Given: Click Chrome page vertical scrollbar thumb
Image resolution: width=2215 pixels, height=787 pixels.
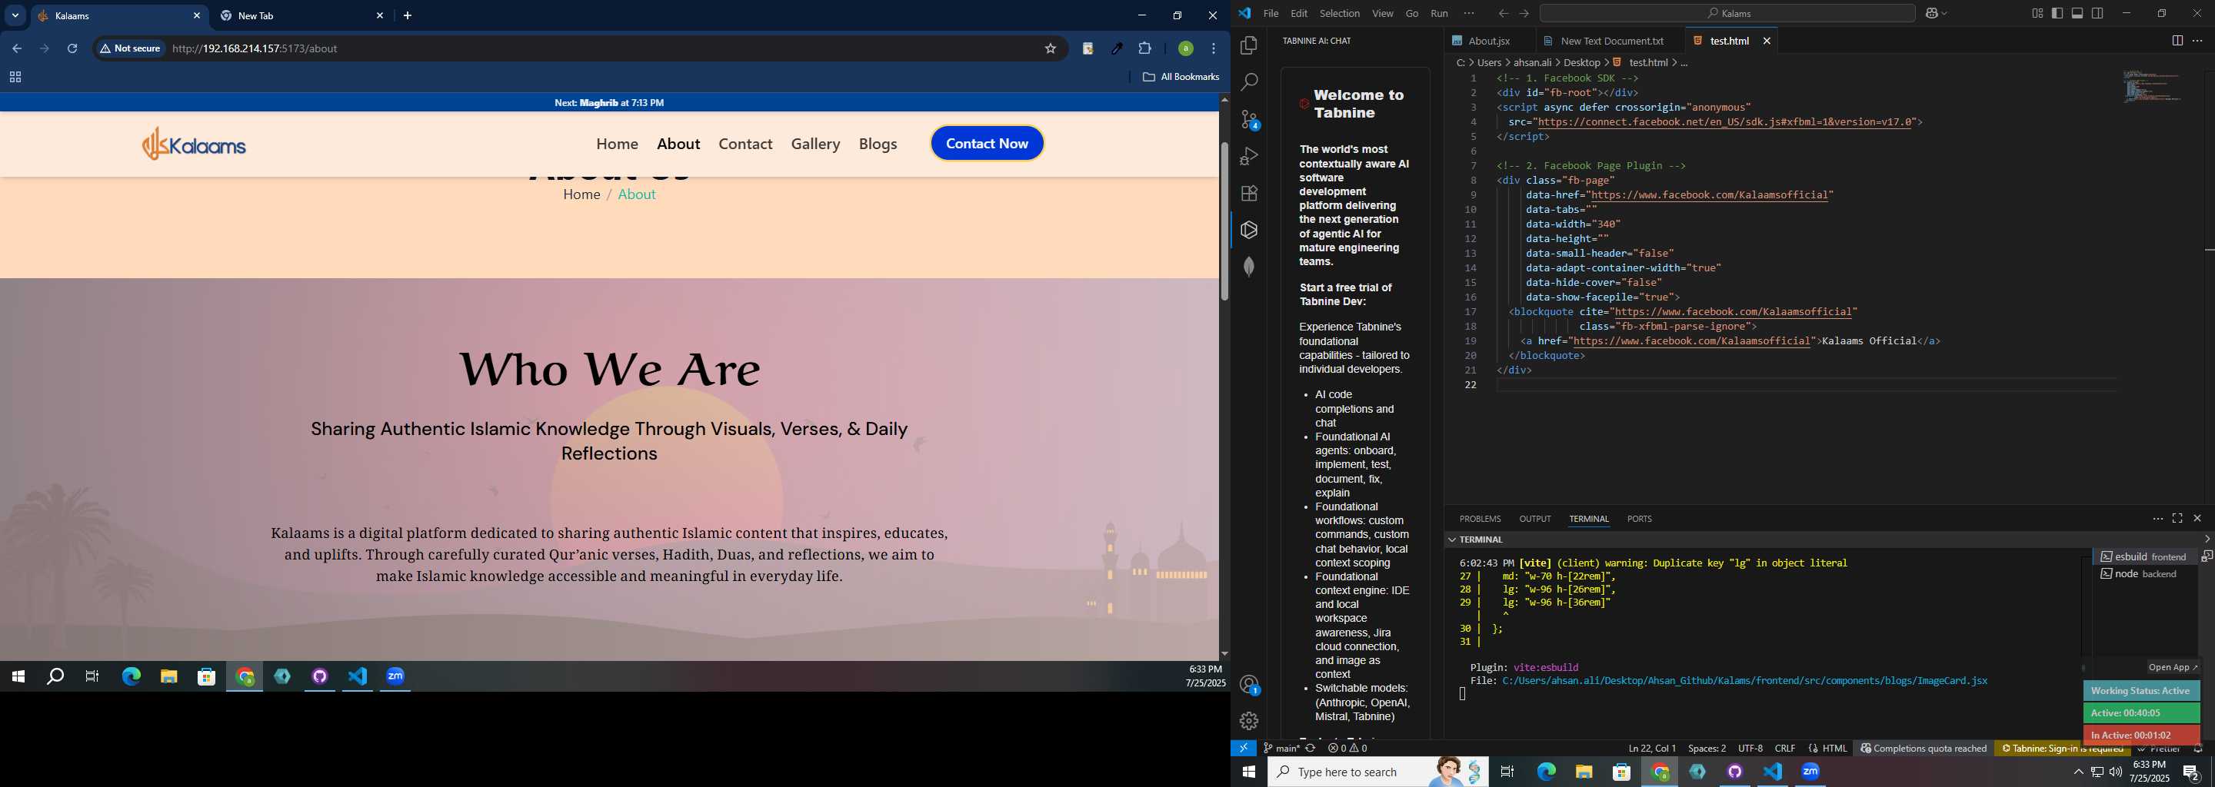Looking at the screenshot, I should click(1224, 221).
